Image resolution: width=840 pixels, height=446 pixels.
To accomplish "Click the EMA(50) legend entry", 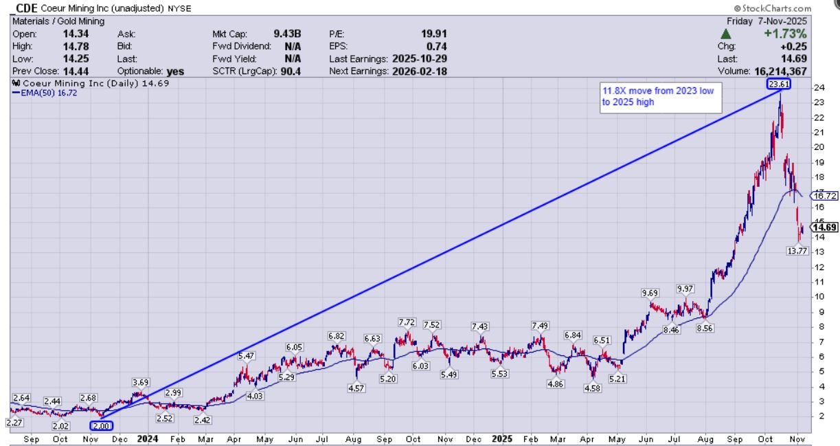I will [46, 92].
